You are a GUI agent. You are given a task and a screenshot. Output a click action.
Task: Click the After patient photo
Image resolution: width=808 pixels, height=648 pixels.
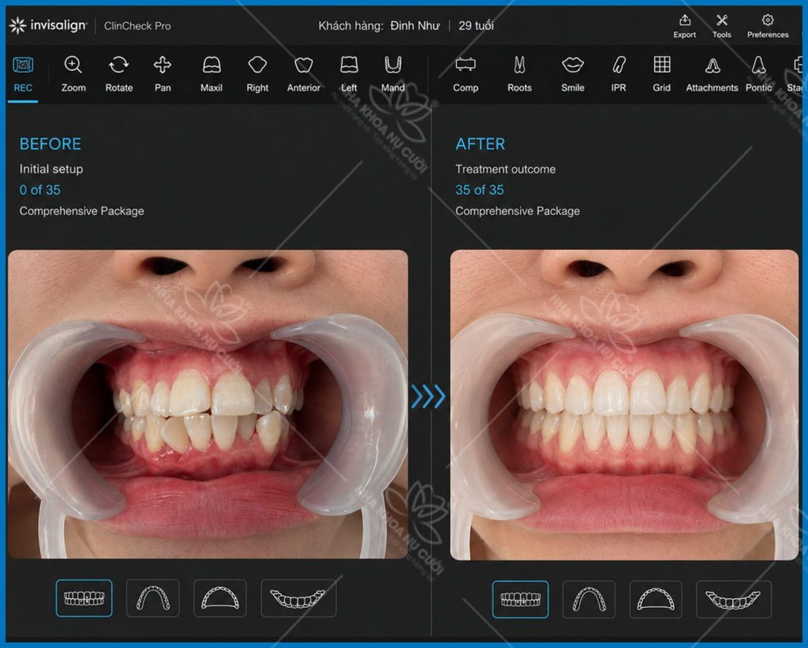[624, 404]
